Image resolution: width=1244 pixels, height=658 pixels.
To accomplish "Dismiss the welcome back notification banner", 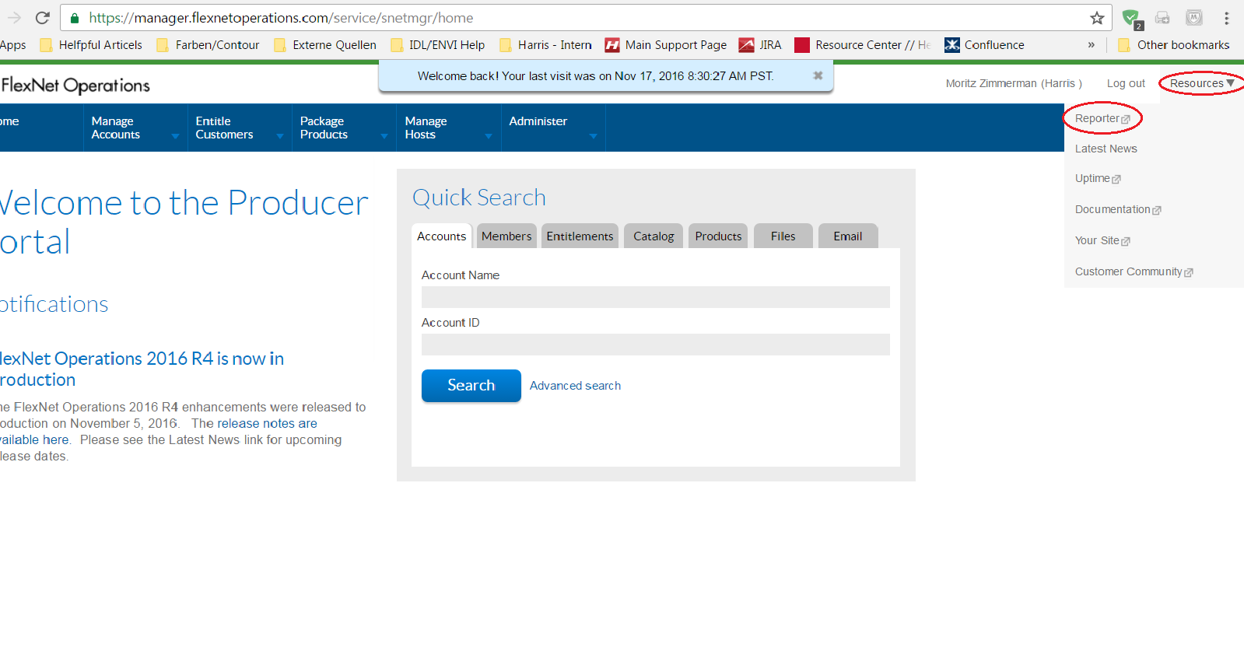I will pos(818,75).
